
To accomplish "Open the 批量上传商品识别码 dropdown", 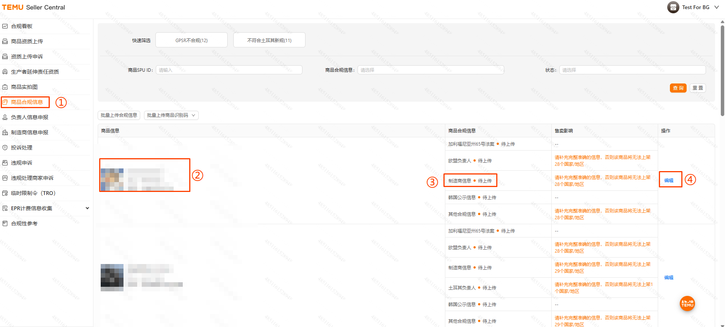I will click(x=171, y=115).
